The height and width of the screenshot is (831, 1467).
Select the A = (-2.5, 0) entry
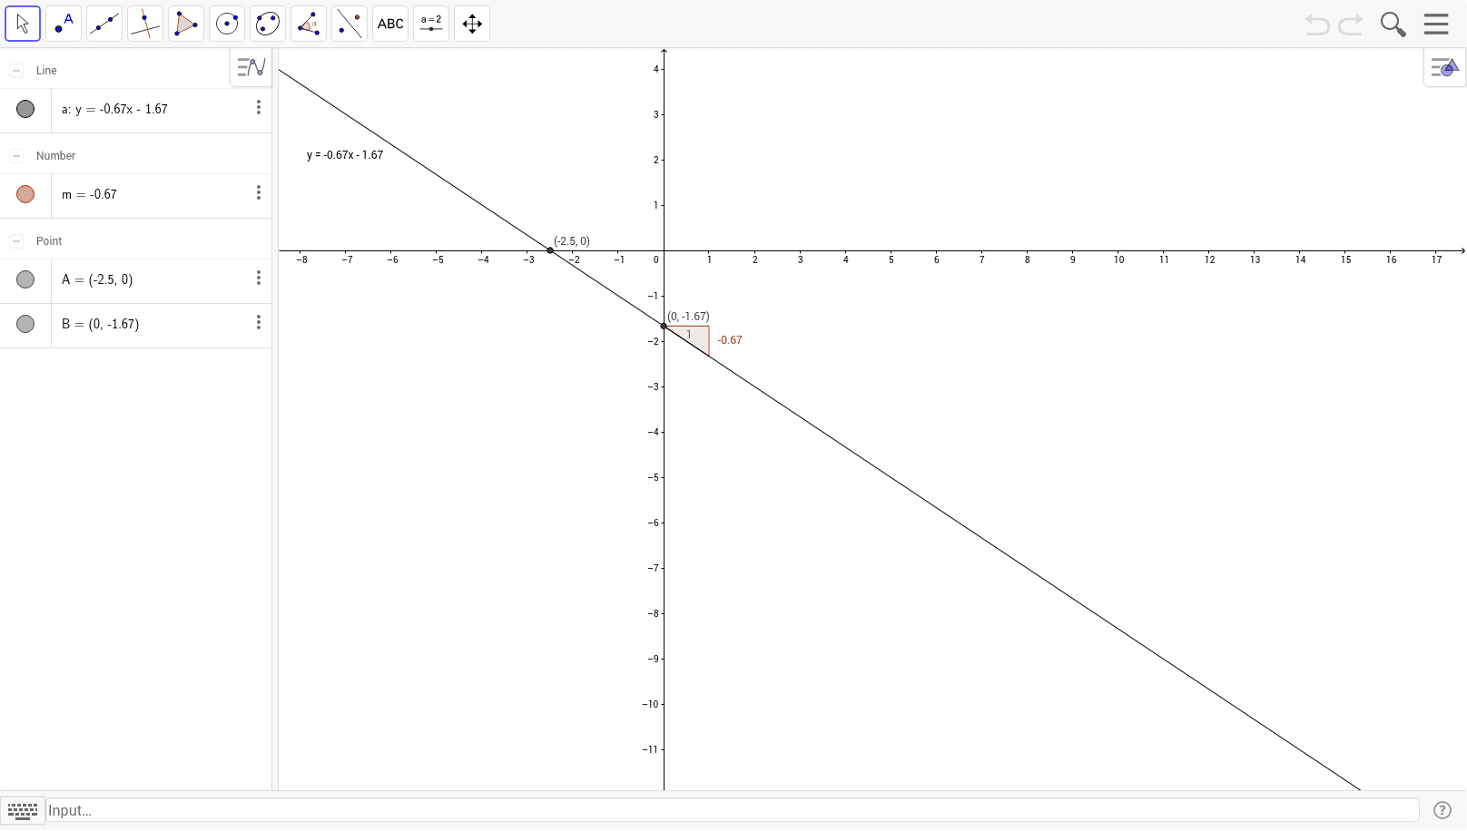coord(97,279)
